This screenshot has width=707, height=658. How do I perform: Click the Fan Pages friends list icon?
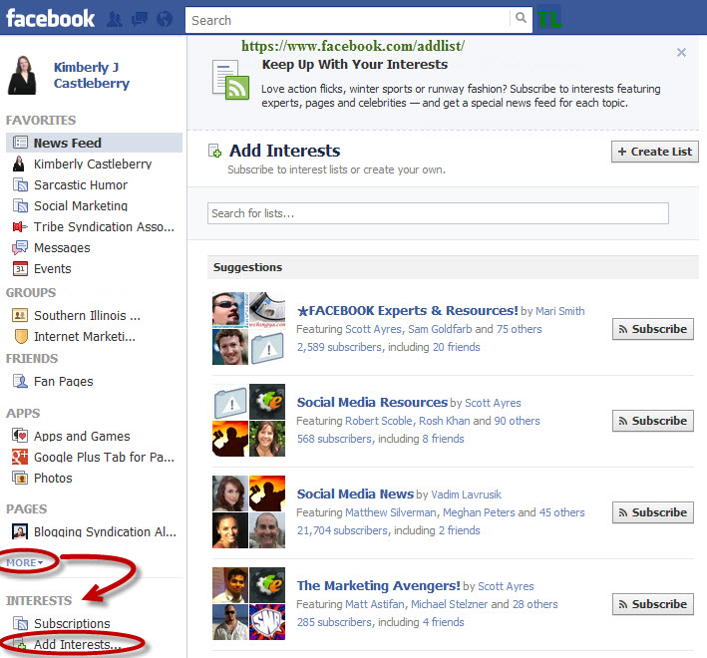pos(20,381)
